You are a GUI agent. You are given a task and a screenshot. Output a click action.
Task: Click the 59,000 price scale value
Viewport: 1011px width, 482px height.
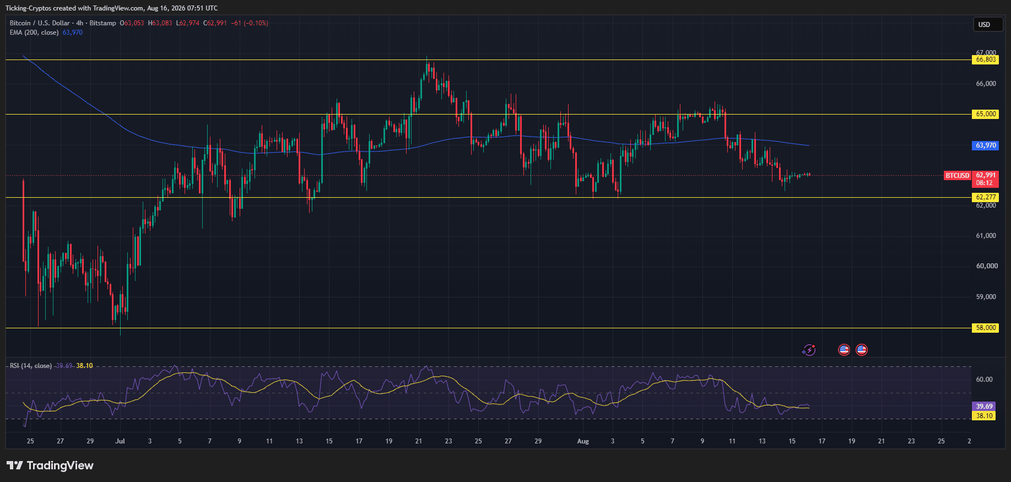pos(986,297)
